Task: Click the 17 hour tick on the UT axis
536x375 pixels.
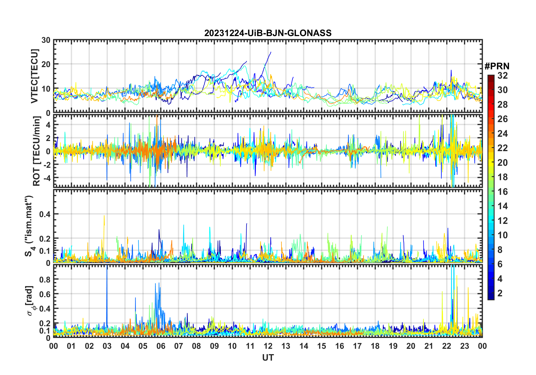Action: (x=357, y=346)
